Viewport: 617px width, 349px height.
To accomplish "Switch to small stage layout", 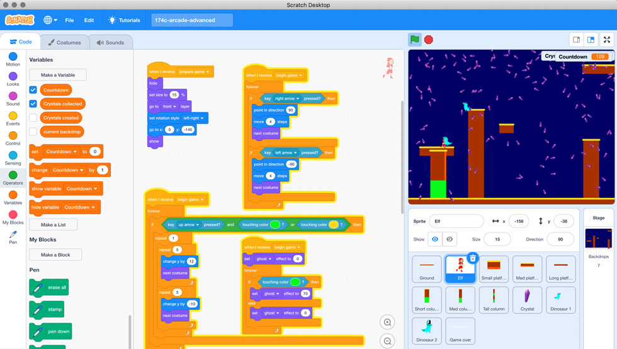I will tap(576, 40).
